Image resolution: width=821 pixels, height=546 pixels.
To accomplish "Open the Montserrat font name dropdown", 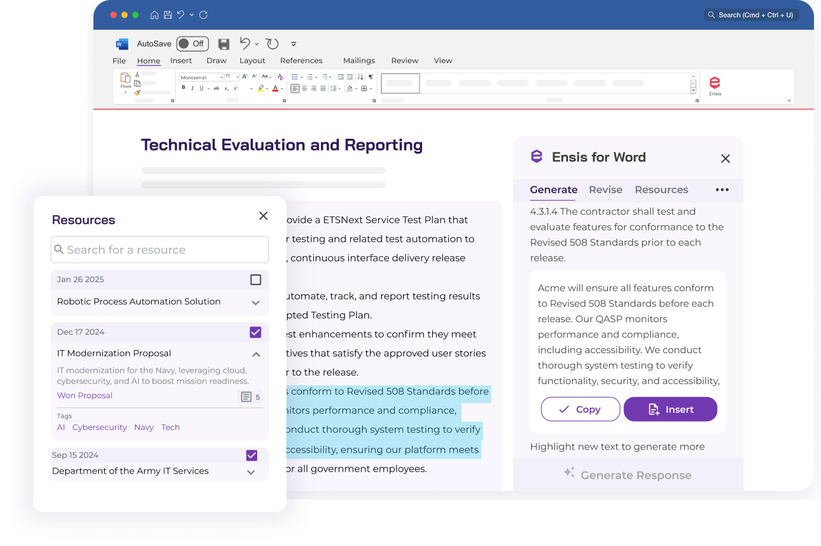I will pos(221,77).
